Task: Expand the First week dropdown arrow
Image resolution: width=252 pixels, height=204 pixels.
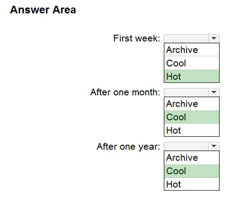Action: tap(214, 38)
